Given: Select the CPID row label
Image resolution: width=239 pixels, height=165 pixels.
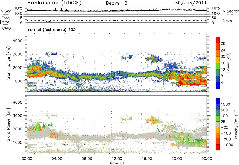Looking at the screenshot, I should pos(7,28).
